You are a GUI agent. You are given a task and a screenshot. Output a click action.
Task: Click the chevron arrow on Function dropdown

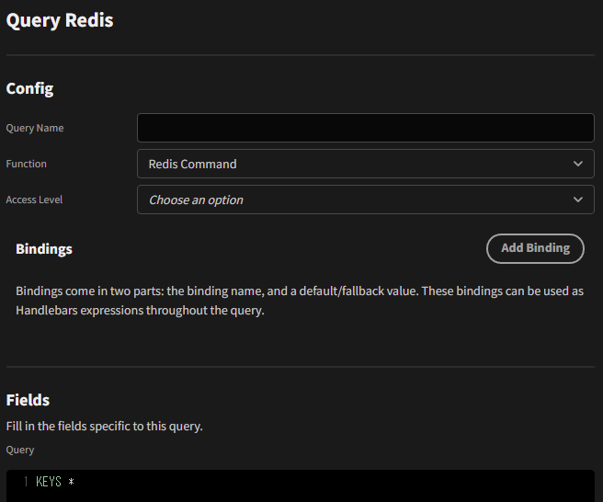click(x=577, y=164)
